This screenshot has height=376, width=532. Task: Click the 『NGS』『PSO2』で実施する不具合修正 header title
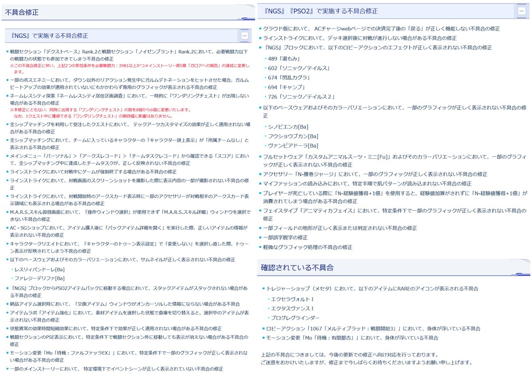click(x=320, y=11)
